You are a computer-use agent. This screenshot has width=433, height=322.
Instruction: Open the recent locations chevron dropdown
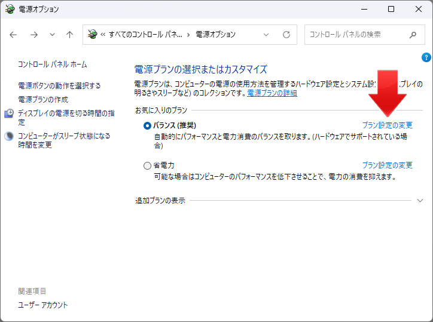click(52, 35)
